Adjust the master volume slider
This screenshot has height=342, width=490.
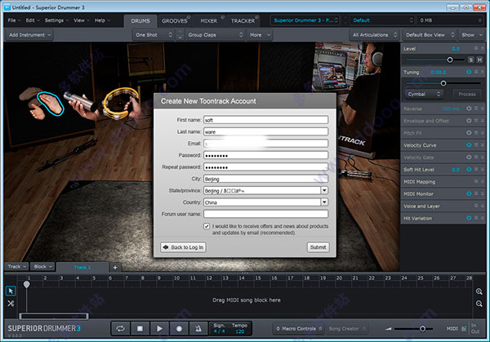[x=422, y=329]
